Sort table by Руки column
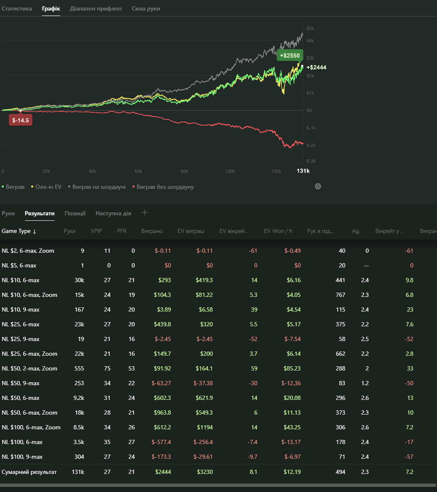Image resolution: width=437 pixels, height=492 pixels. click(69, 231)
